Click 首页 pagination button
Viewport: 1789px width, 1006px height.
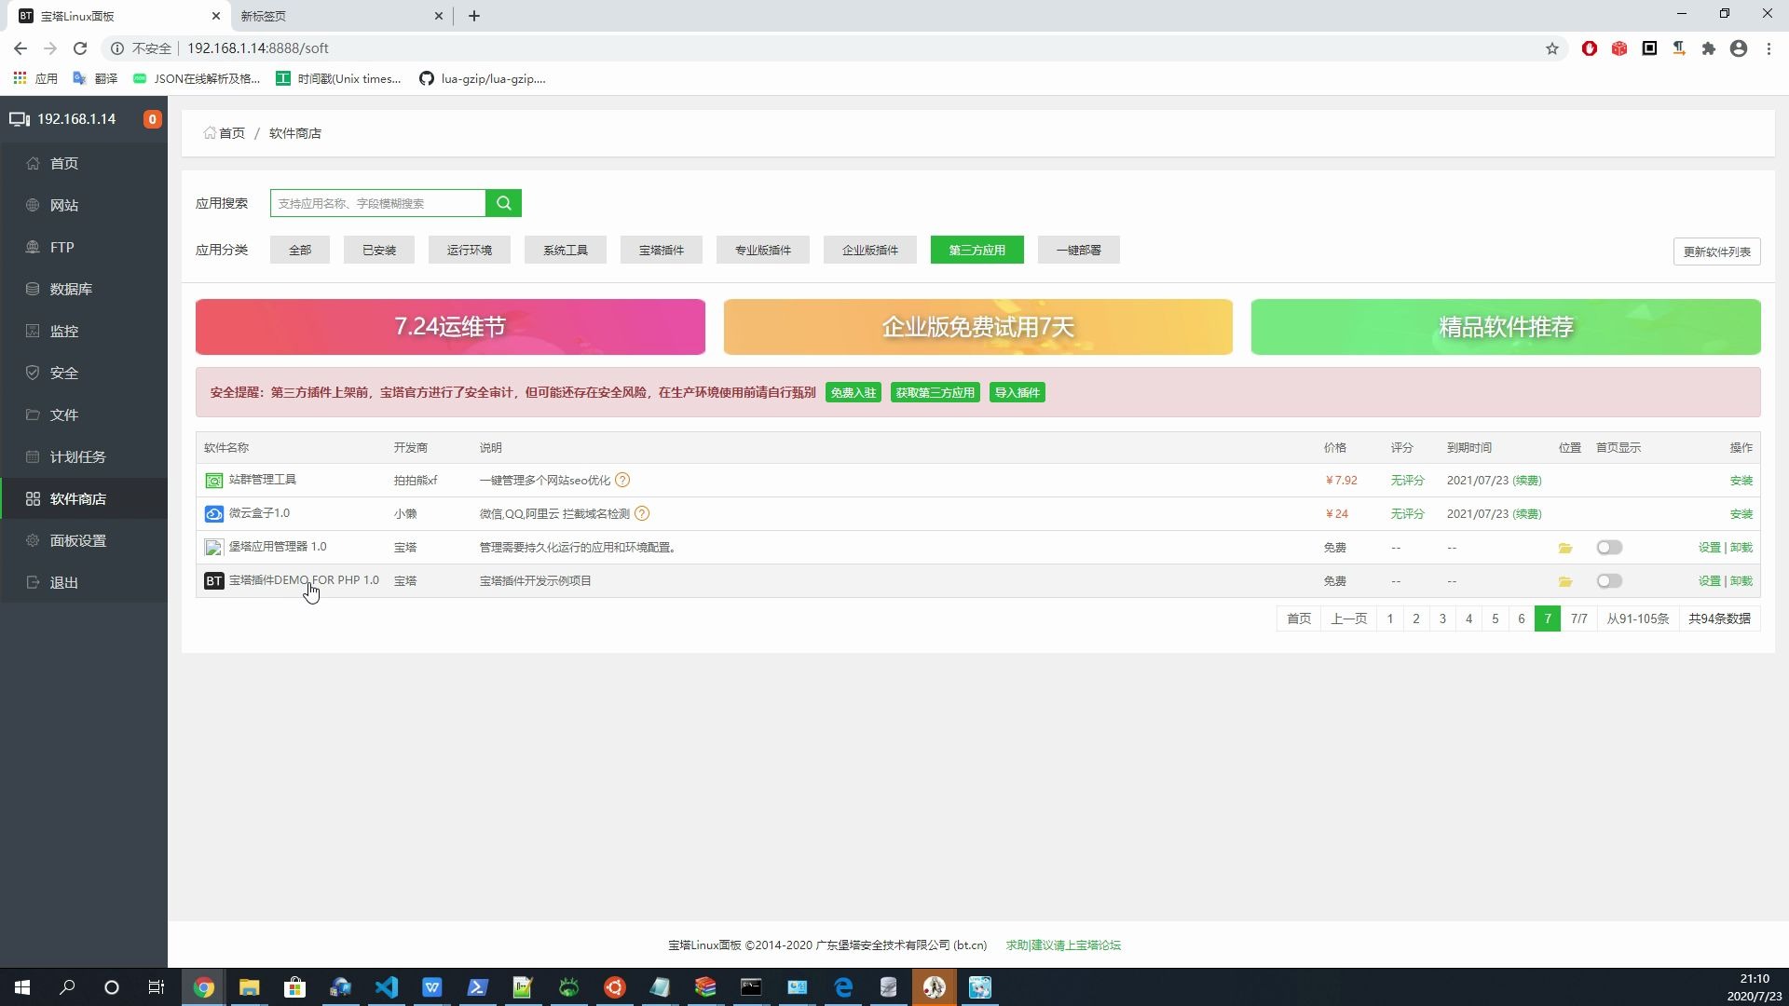pyautogui.click(x=1299, y=619)
